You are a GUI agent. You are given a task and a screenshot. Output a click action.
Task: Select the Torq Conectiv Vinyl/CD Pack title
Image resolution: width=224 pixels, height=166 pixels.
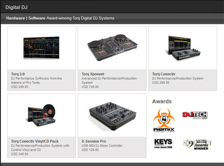(x=35, y=141)
